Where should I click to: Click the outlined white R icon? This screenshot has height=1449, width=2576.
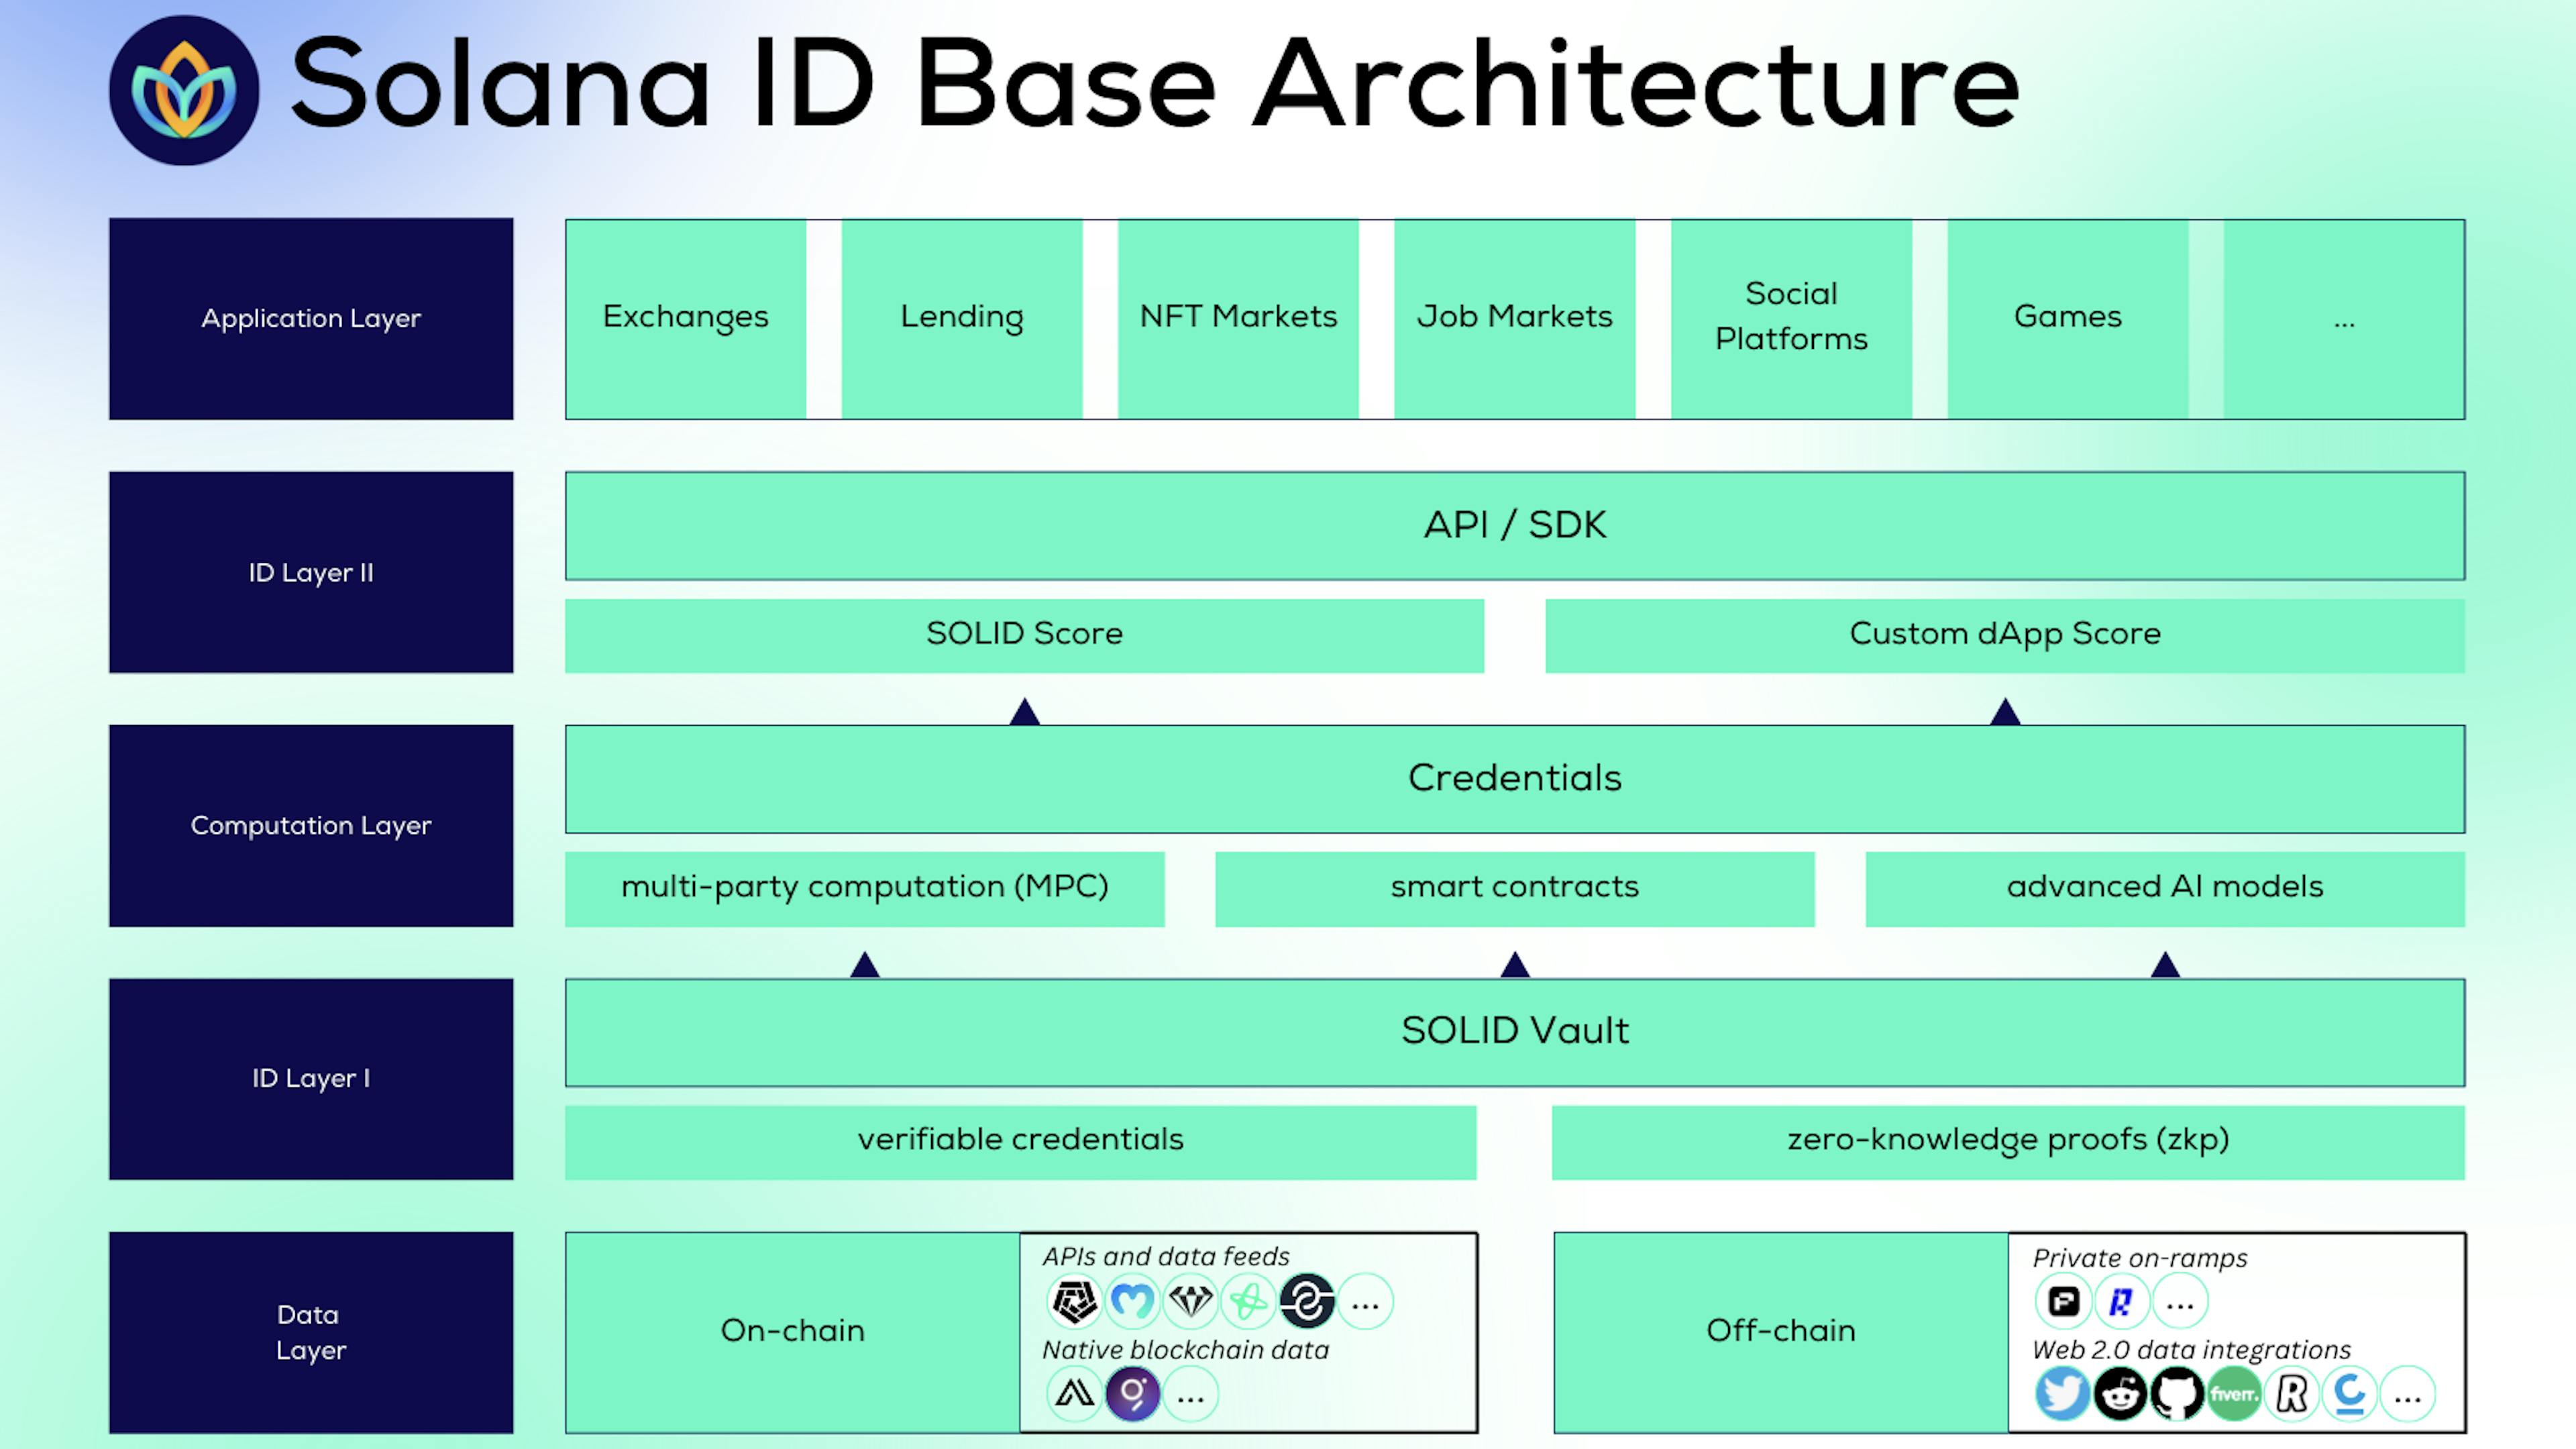click(x=2292, y=1393)
